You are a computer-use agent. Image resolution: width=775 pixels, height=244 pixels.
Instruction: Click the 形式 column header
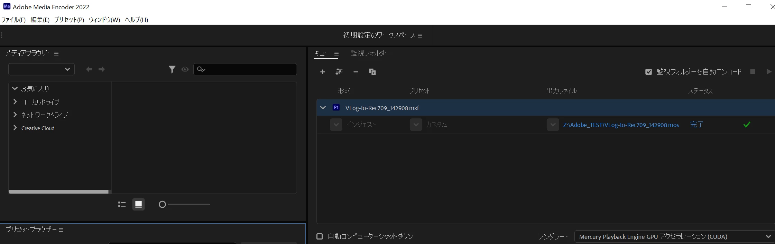click(344, 91)
